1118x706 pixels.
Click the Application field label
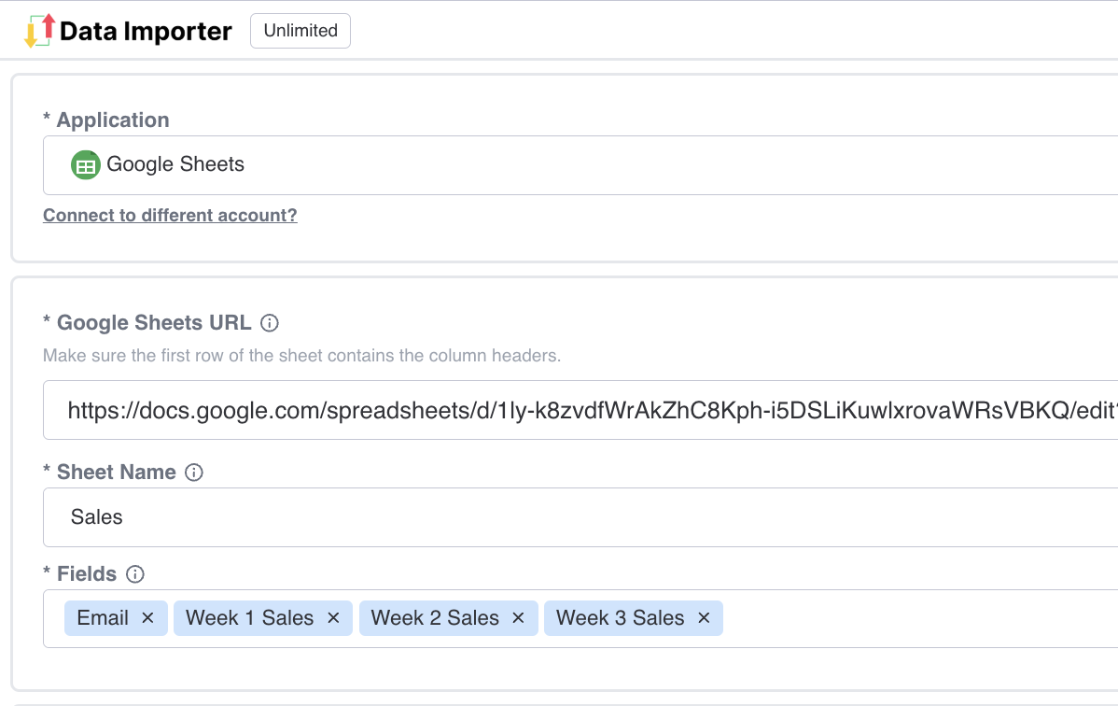point(113,120)
